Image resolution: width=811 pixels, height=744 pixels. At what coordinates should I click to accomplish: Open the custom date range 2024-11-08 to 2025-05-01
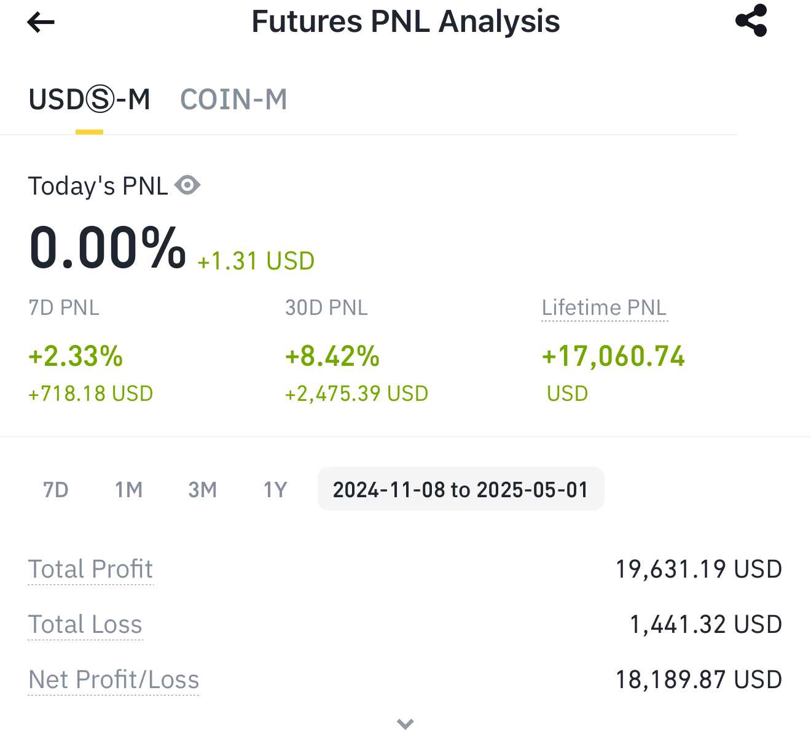pyautogui.click(x=461, y=489)
